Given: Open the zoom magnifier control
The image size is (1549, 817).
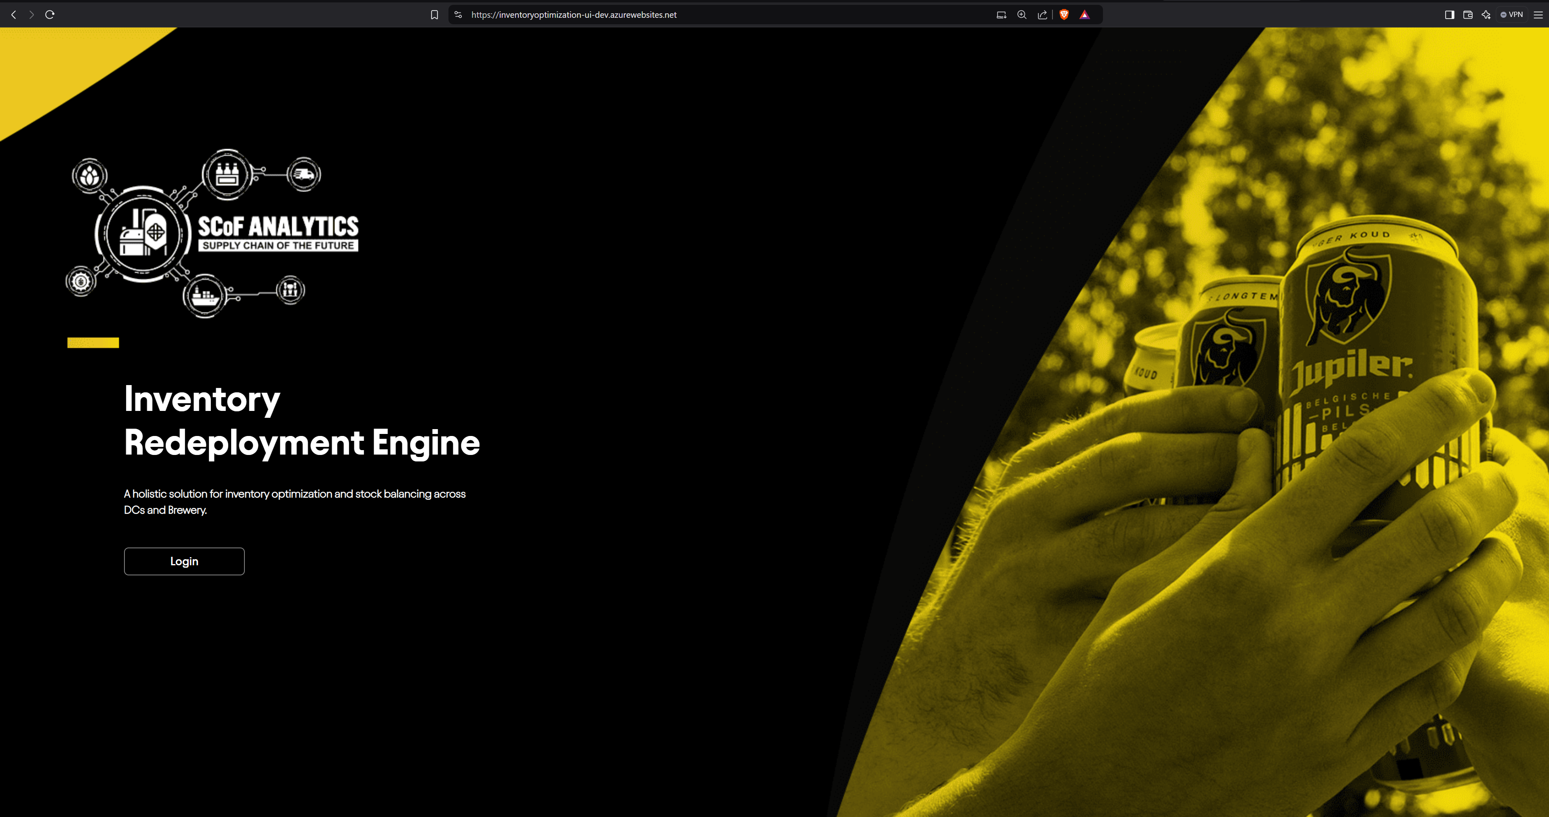Looking at the screenshot, I should tap(1022, 15).
